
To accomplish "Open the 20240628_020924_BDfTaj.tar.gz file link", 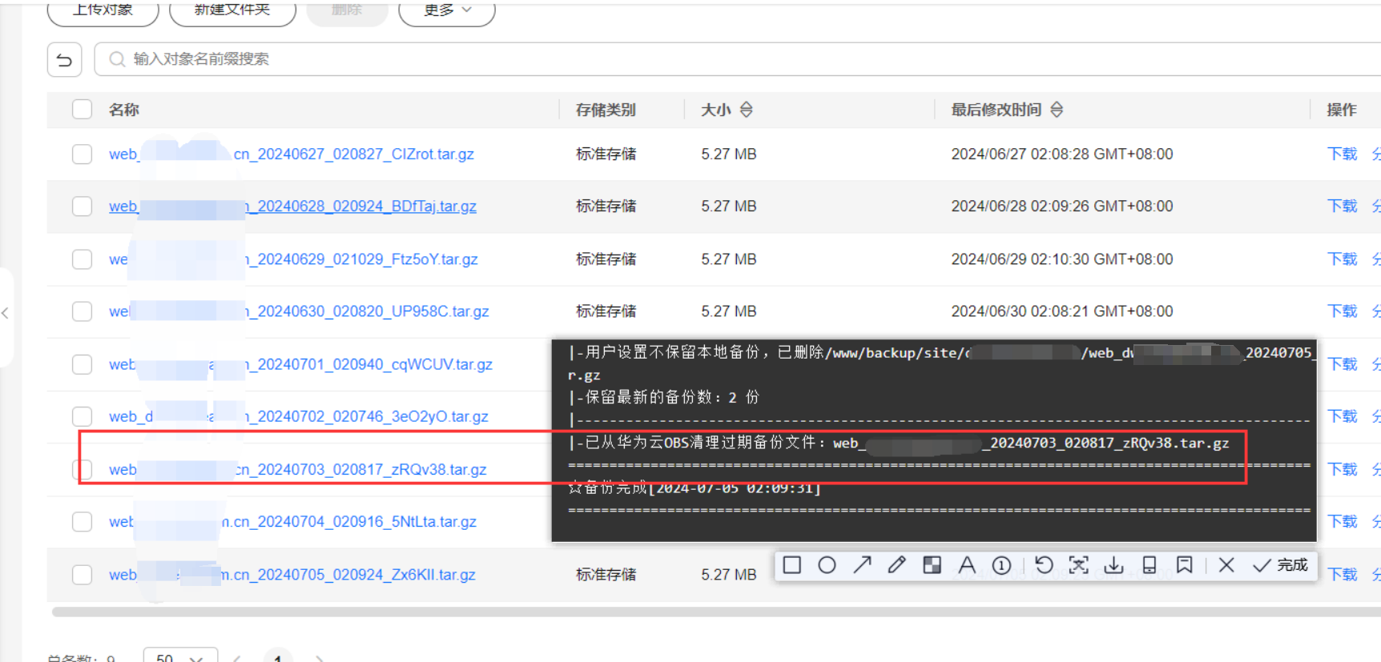I will click(x=366, y=207).
